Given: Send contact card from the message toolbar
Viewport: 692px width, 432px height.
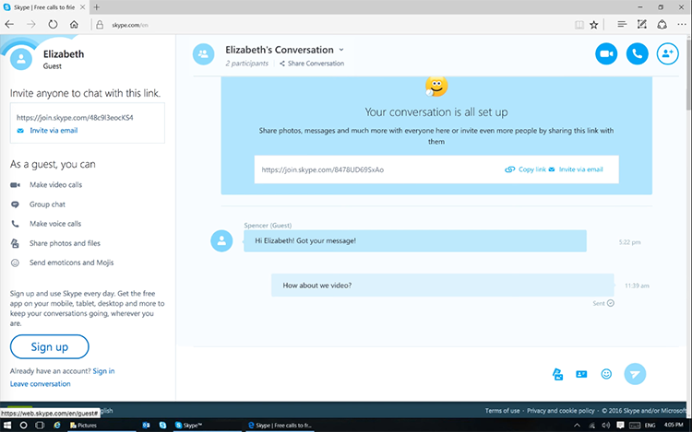Looking at the screenshot, I should tap(581, 374).
